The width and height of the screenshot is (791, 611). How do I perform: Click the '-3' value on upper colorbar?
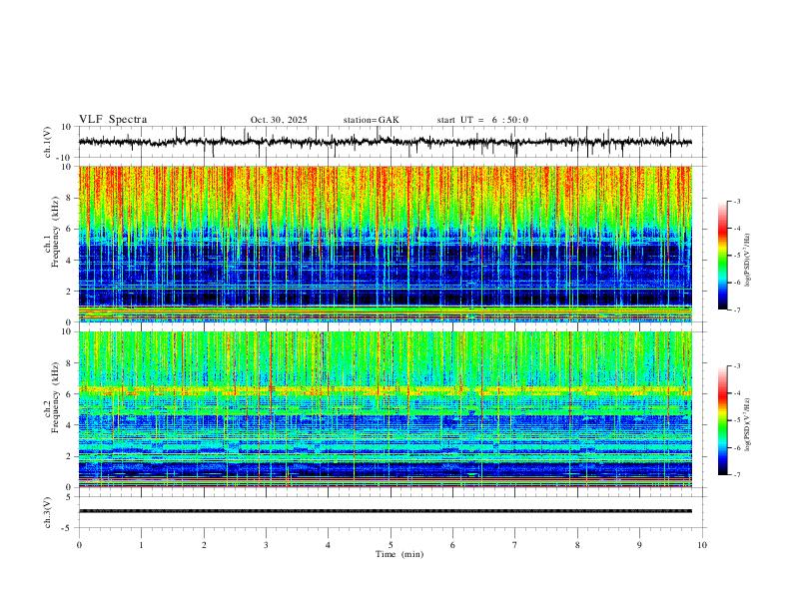[737, 201]
